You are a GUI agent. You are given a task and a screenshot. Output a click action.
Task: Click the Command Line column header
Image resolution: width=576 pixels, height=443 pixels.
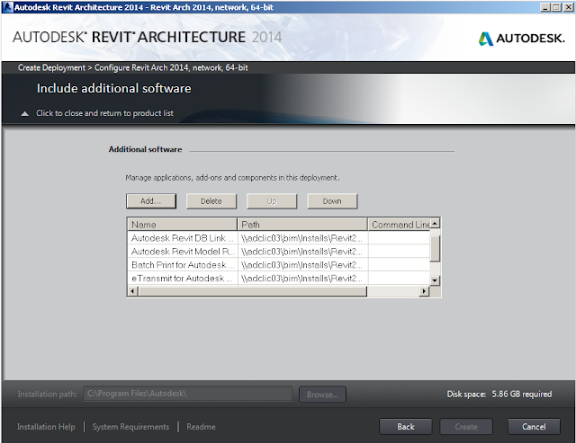[x=399, y=224]
